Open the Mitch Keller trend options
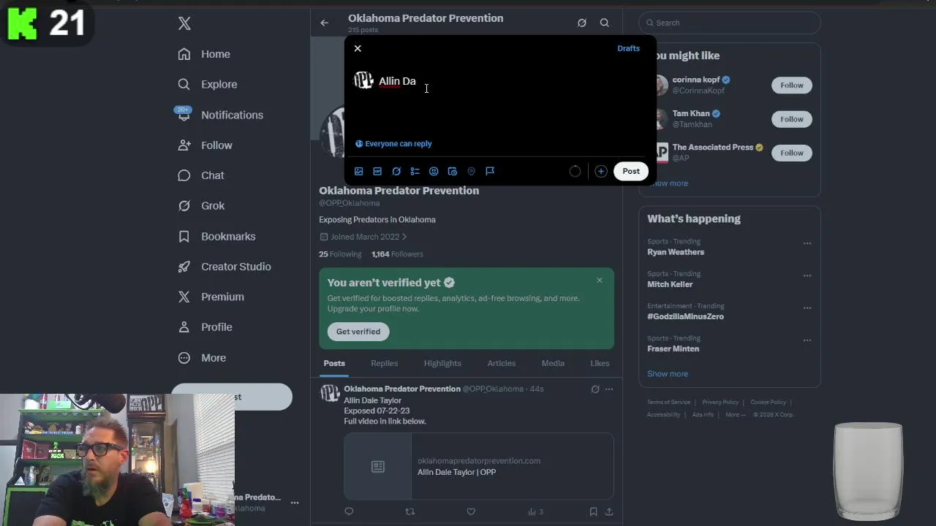This screenshot has width=936, height=526. (807, 275)
